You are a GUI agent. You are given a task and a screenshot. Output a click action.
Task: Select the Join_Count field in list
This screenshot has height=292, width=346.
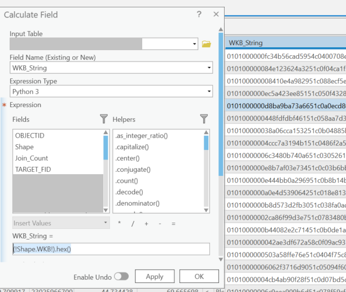(x=32, y=158)
